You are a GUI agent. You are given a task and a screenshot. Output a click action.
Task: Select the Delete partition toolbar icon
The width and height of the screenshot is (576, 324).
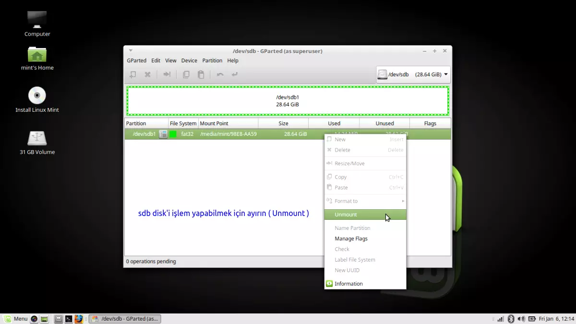[x=147, y=74]
